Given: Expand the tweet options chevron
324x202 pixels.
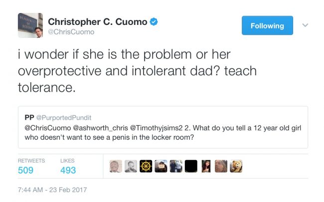Looking at the screenshot, I should click(x=306, y=24).
